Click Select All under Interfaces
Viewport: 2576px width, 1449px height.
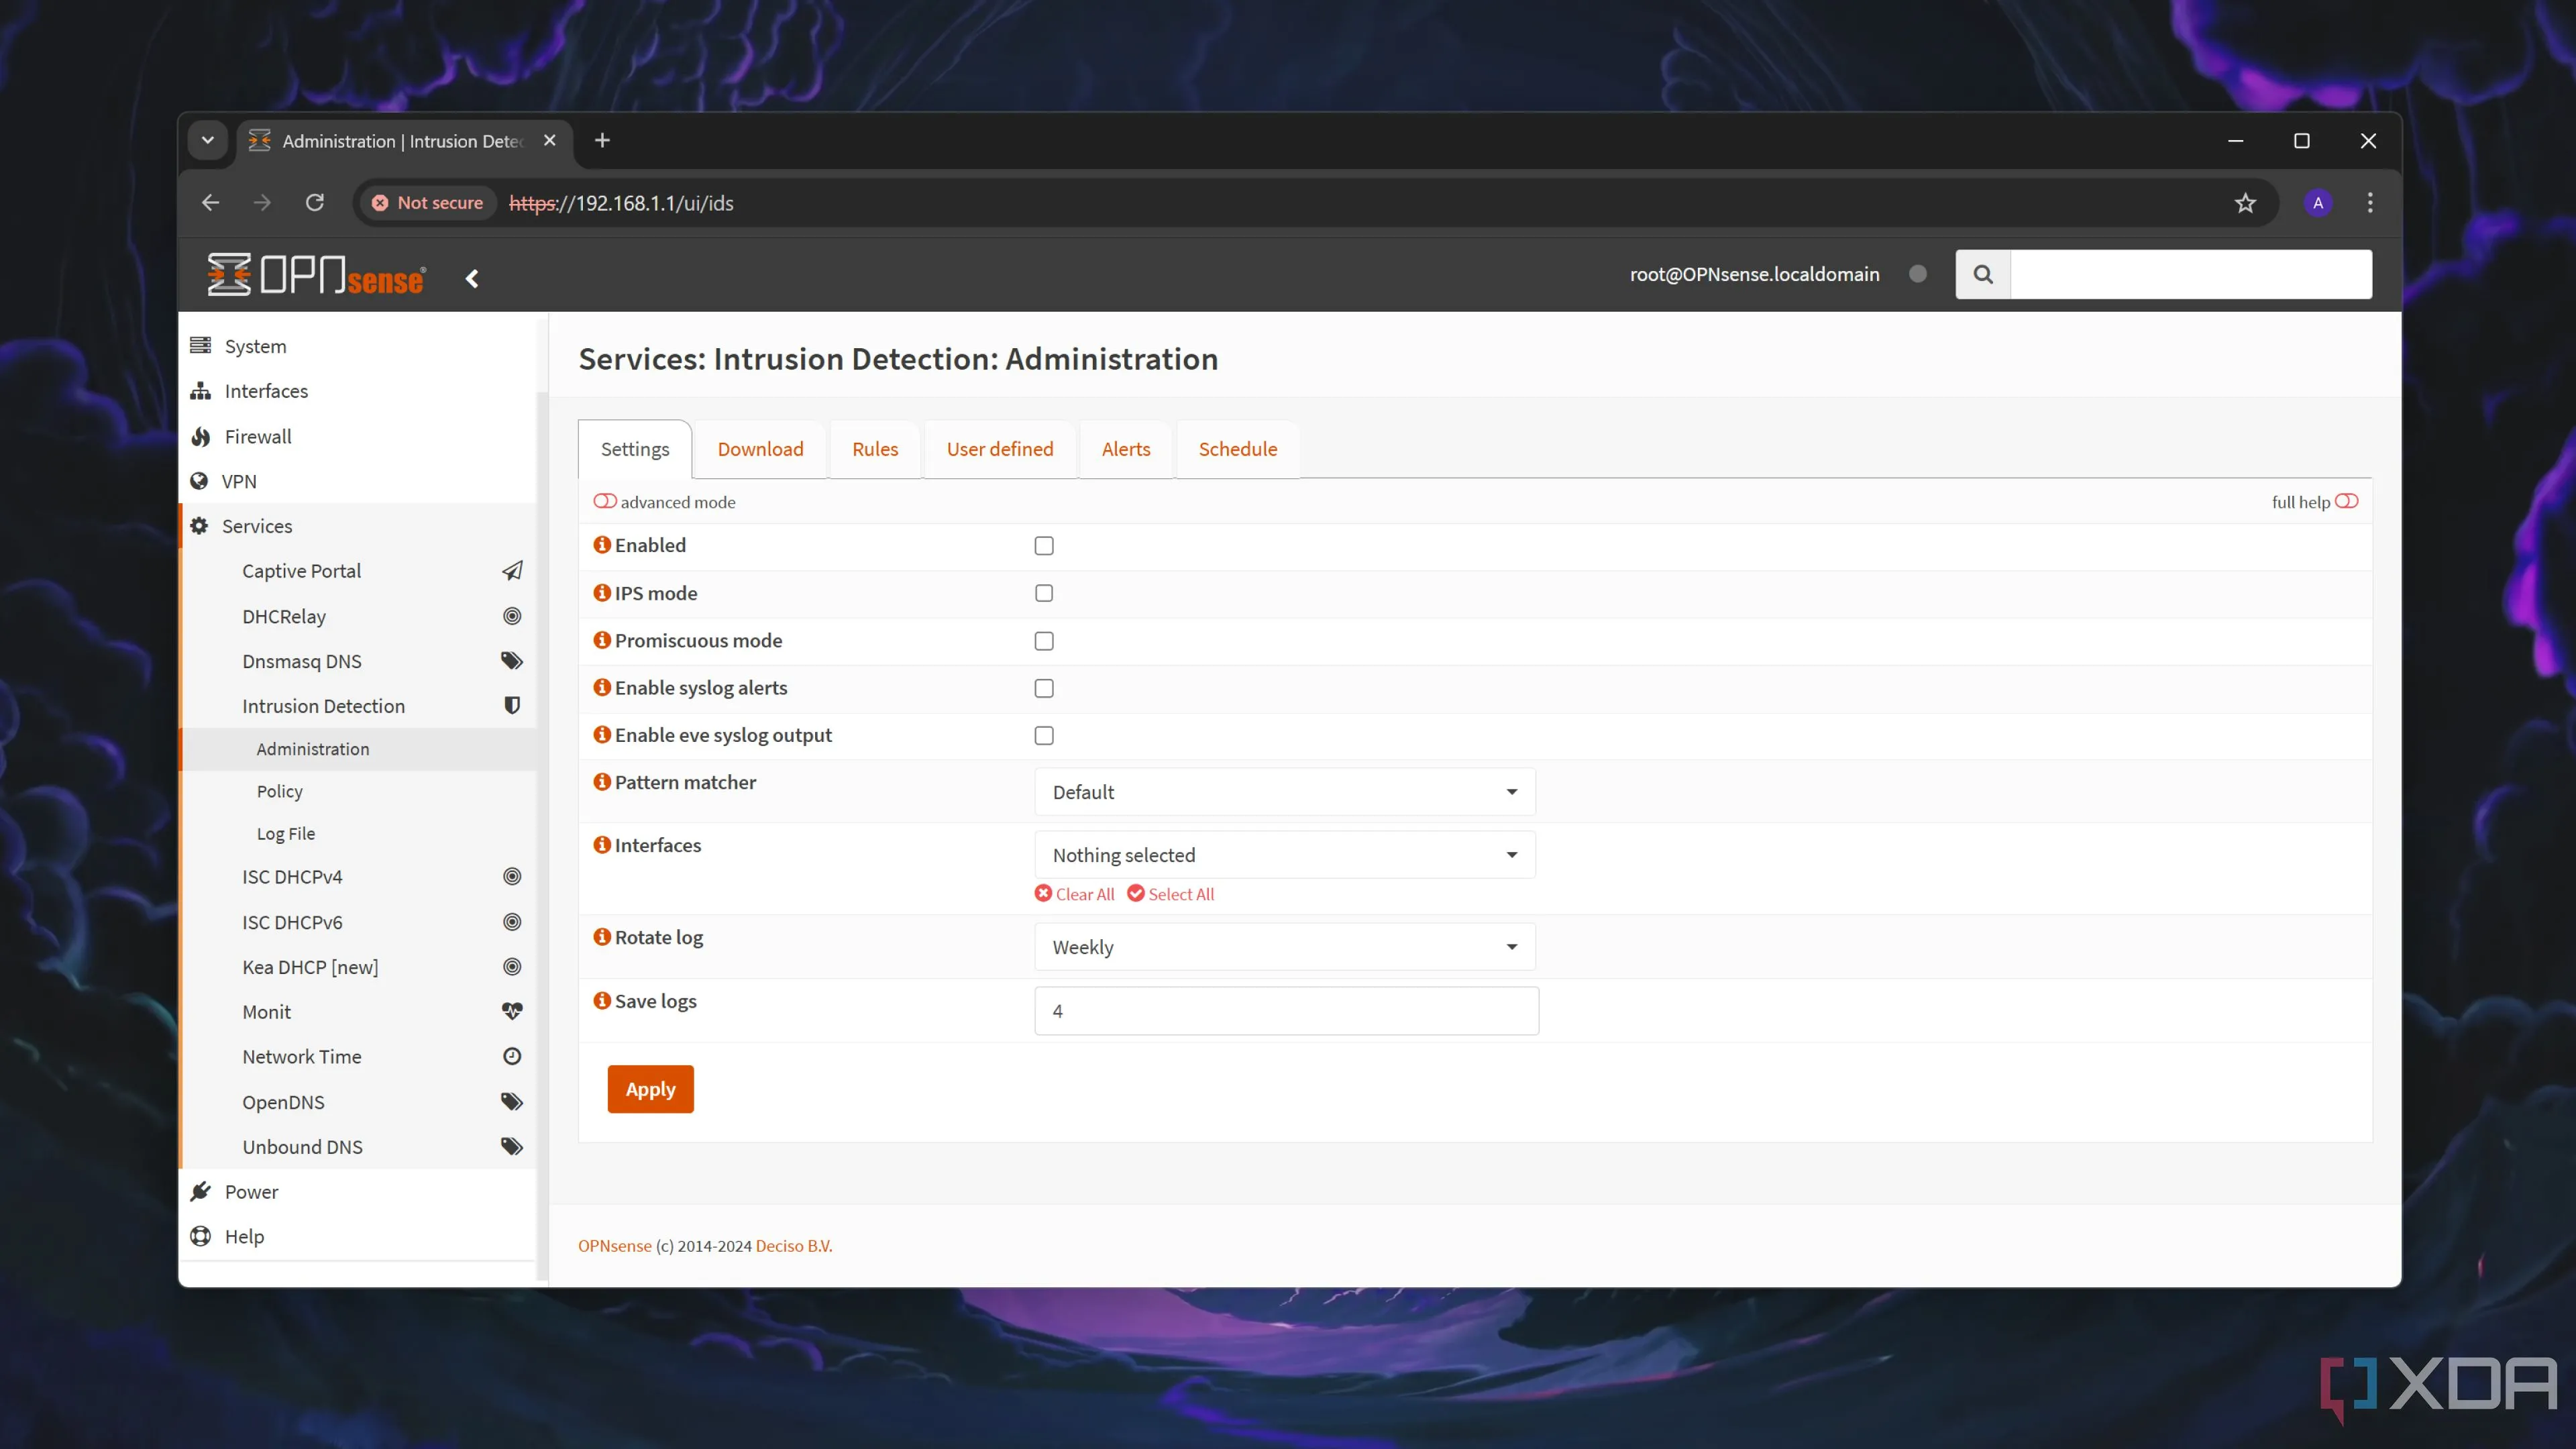point(1170,893)
